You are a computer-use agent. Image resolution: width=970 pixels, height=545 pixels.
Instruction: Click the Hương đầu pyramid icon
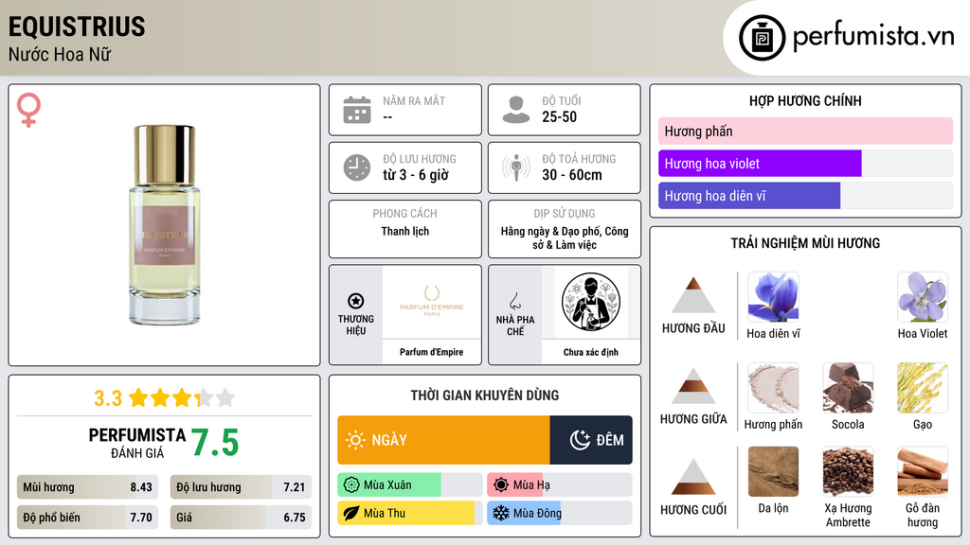click(x=693, y=295)
